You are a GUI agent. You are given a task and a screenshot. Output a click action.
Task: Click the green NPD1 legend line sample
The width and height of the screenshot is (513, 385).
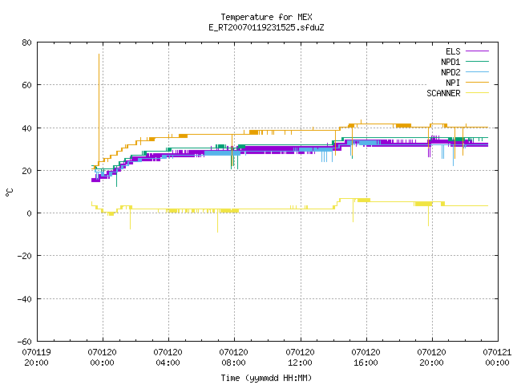pyautogui.click(x=477, y=62)
